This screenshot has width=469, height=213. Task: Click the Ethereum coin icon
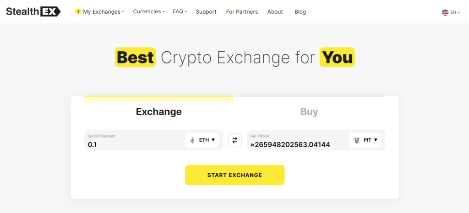point(192,140)
